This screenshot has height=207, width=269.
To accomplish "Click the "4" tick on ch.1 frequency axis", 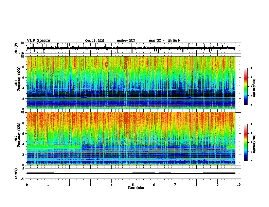I will [x=24, y=88].
